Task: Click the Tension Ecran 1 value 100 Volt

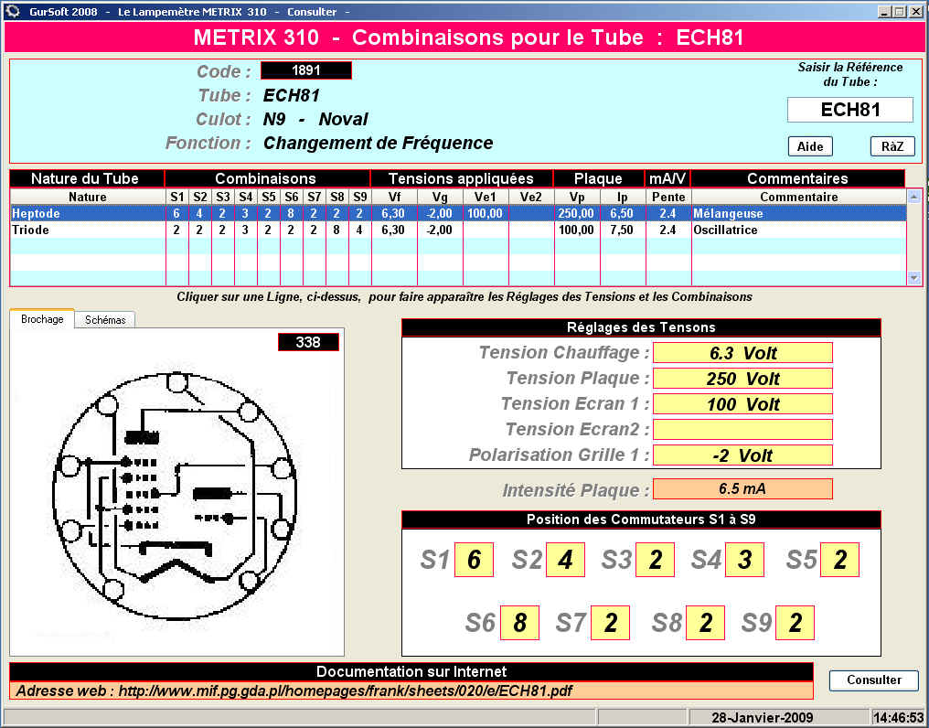Action: (742, 404)
